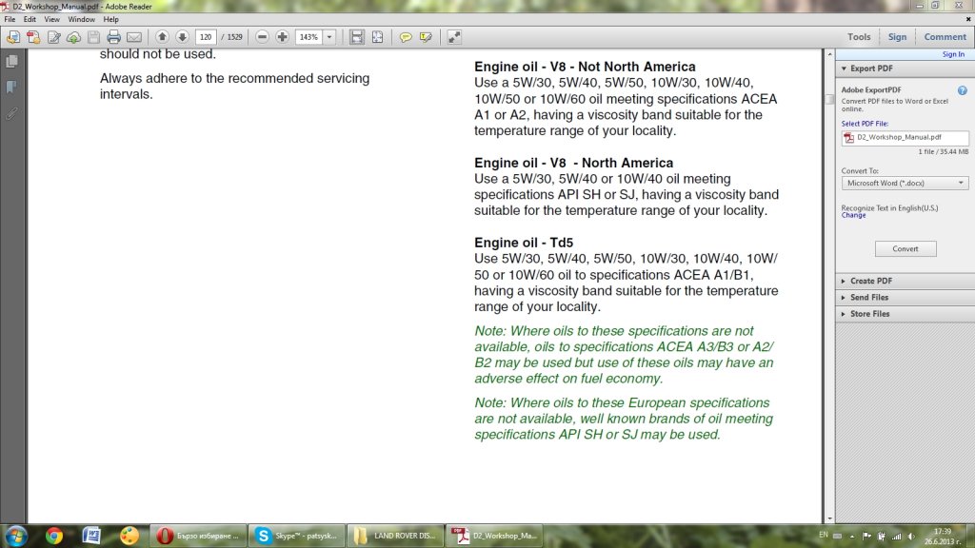Collapse the Export PDF section
The height and width of the screenshot is (548, 975).
(844, 68)
